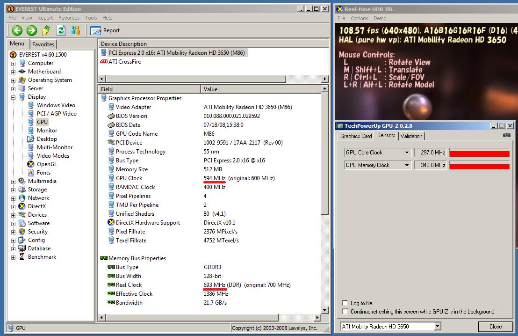
Task: Select the Multimedia speaker icon in tree
Action: click(x=22, y=181)
